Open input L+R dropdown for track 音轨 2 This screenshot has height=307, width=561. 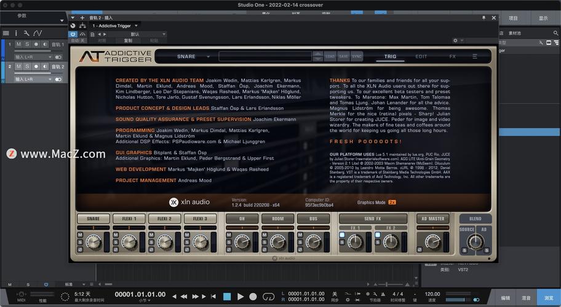point(34,79)
